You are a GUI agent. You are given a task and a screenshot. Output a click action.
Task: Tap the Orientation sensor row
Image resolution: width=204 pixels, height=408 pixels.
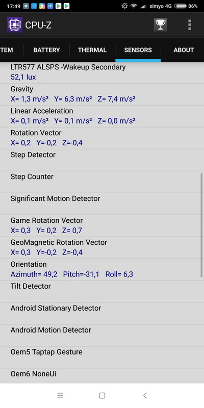click(102, 269)
